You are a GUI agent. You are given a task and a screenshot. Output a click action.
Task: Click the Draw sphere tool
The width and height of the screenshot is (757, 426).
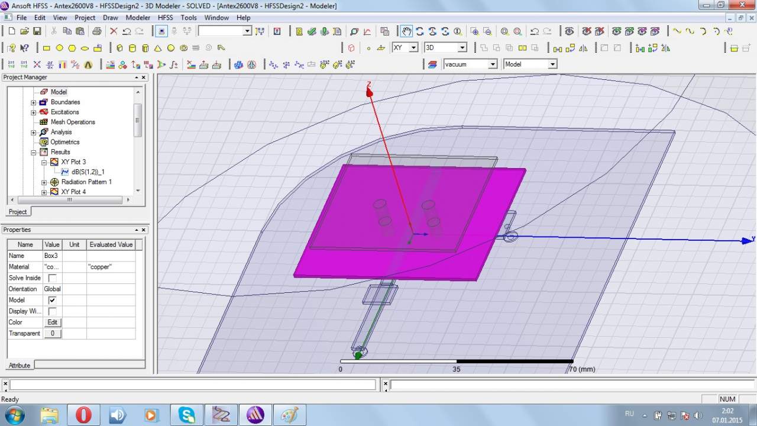pos(171,48)
